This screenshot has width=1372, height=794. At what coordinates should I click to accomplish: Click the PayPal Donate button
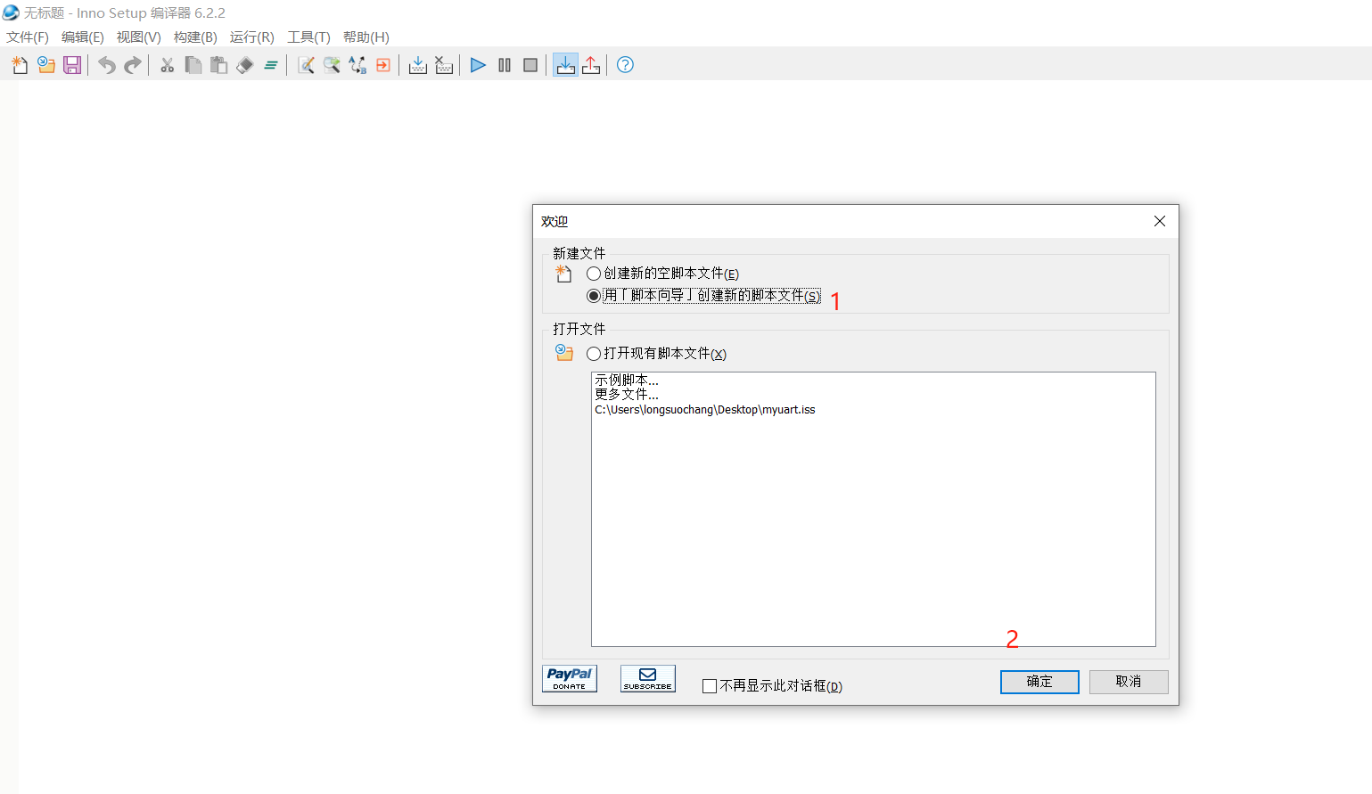[570, 679]
